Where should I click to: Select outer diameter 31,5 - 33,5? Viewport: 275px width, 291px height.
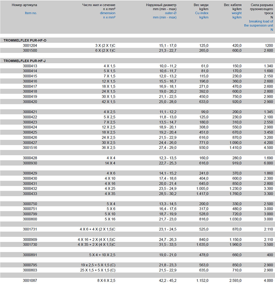(x=168, y=245)
